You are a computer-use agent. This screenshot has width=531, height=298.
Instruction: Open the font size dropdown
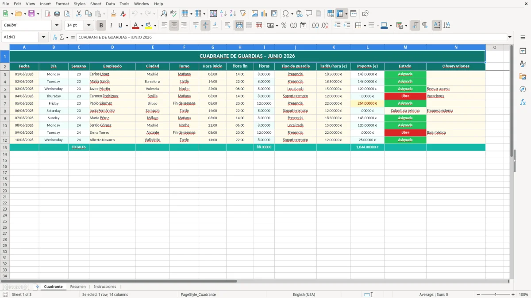click(x=89, y=26)
